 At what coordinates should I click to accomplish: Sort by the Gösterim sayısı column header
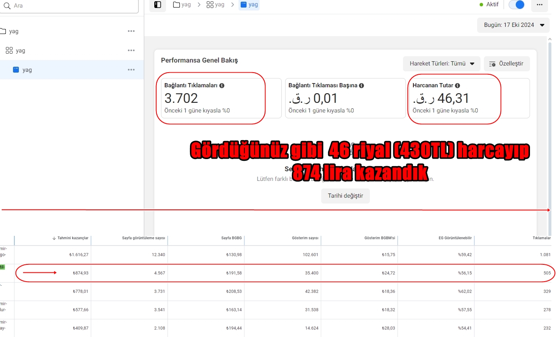[305, 238]
